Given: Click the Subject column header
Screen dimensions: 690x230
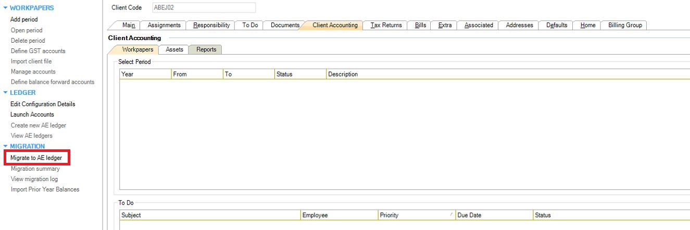Looking at the screenshot, I should coord(209,215).
